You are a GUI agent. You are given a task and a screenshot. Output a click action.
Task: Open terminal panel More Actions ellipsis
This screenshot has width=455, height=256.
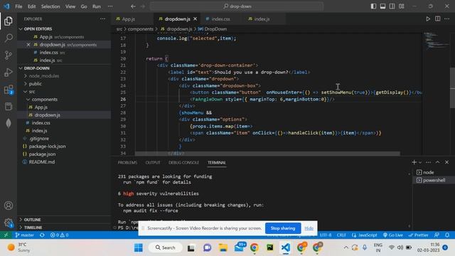[x=428, y=162]
